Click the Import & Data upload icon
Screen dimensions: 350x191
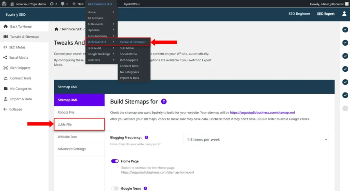coord(5,99)
